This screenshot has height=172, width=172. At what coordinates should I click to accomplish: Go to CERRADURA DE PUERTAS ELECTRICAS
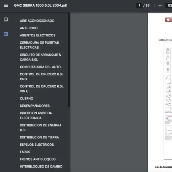pos(39,45)
